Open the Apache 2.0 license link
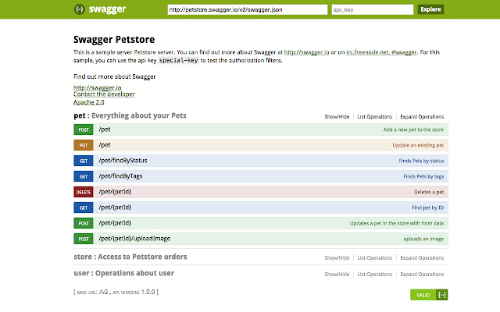Viewport: 500px width, 312px height. point(88,102)
